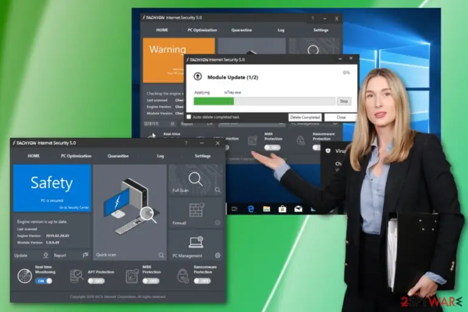The image size is (468, 312).
Task: Click the help question mark in background window
Action: (x=313, y=18)
